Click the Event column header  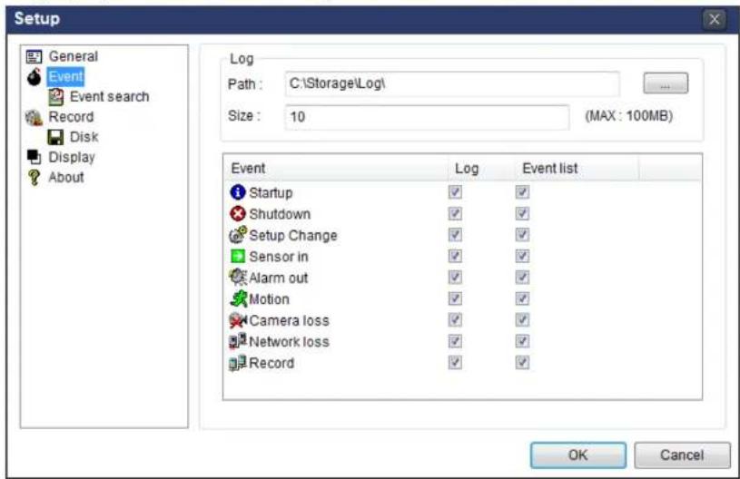pyautogui.click(x=335, y=169)
